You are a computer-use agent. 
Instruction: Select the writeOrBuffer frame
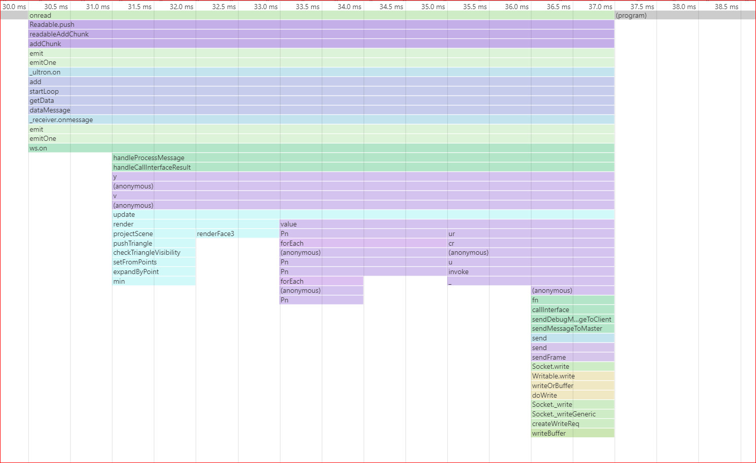pyautogui.click(x=573, y=385)
